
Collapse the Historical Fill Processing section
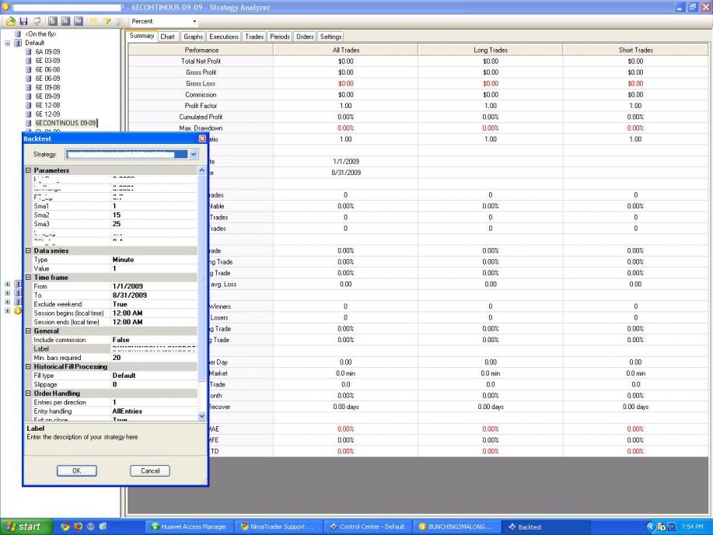point(28,367)
